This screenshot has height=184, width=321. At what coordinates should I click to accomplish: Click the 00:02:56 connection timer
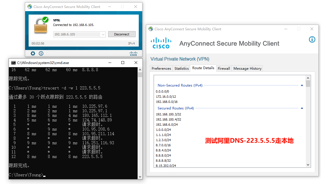click(38, 43)
